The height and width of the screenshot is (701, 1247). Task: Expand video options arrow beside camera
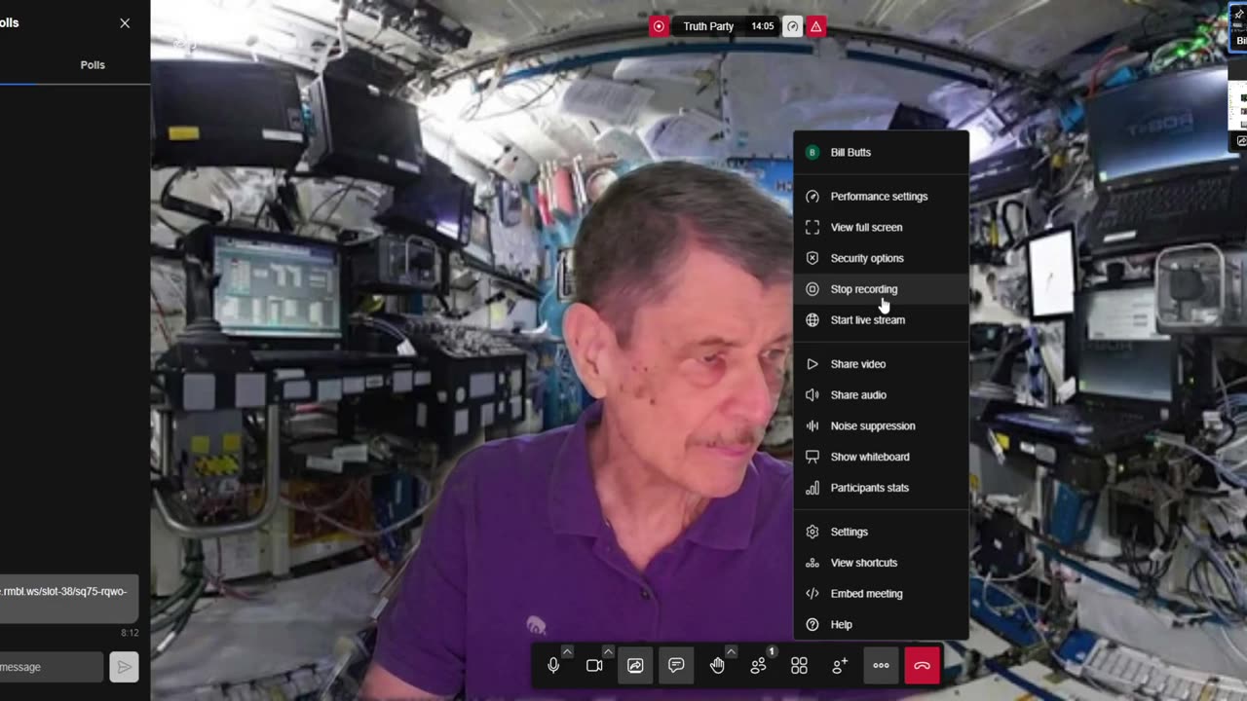tap(608, 651)
